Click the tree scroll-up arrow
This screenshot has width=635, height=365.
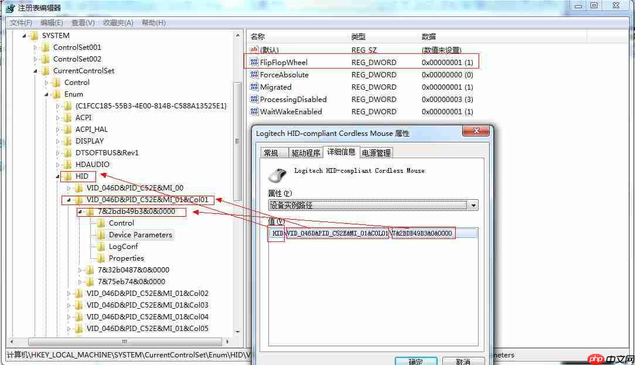click(238, 36)
